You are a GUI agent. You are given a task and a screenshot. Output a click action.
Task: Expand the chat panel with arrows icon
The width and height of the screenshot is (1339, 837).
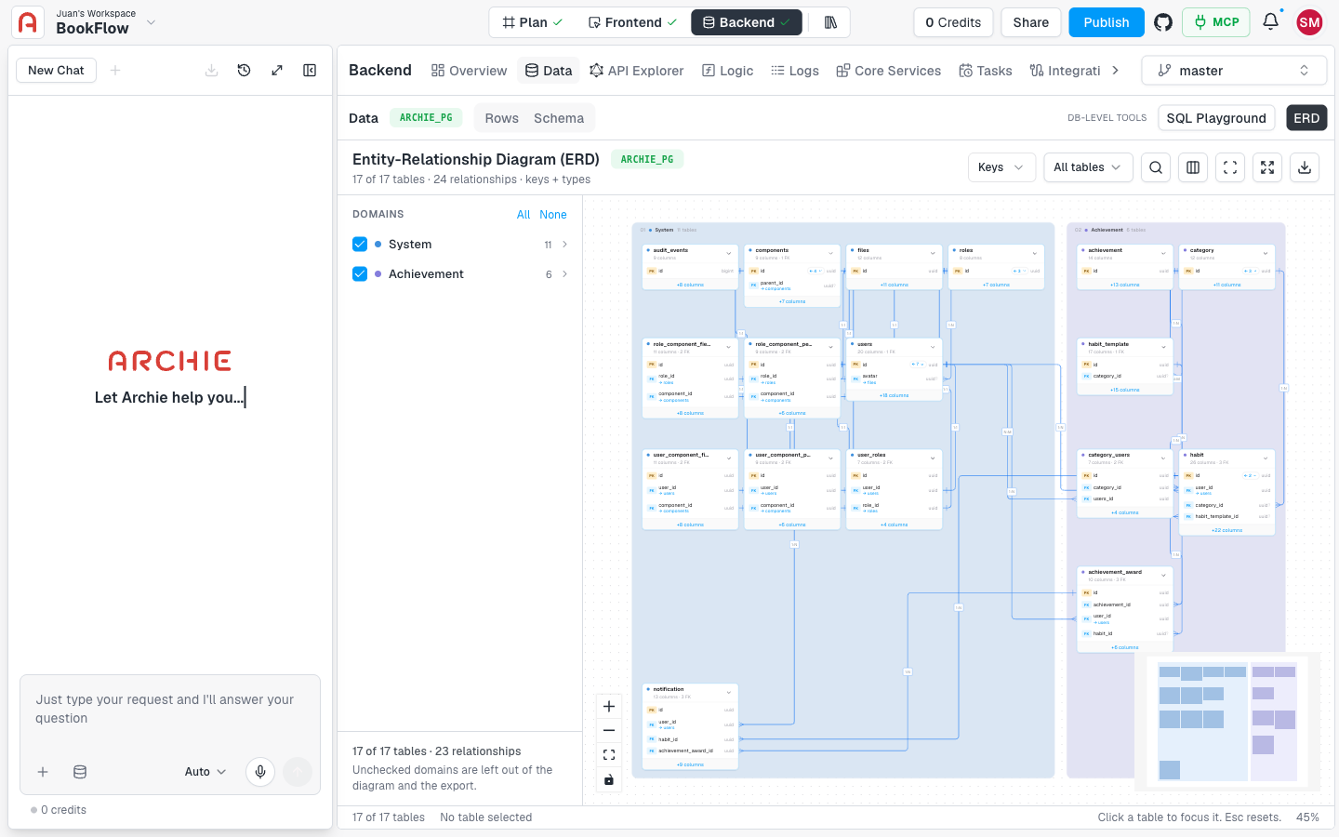[x=277, y=71]
